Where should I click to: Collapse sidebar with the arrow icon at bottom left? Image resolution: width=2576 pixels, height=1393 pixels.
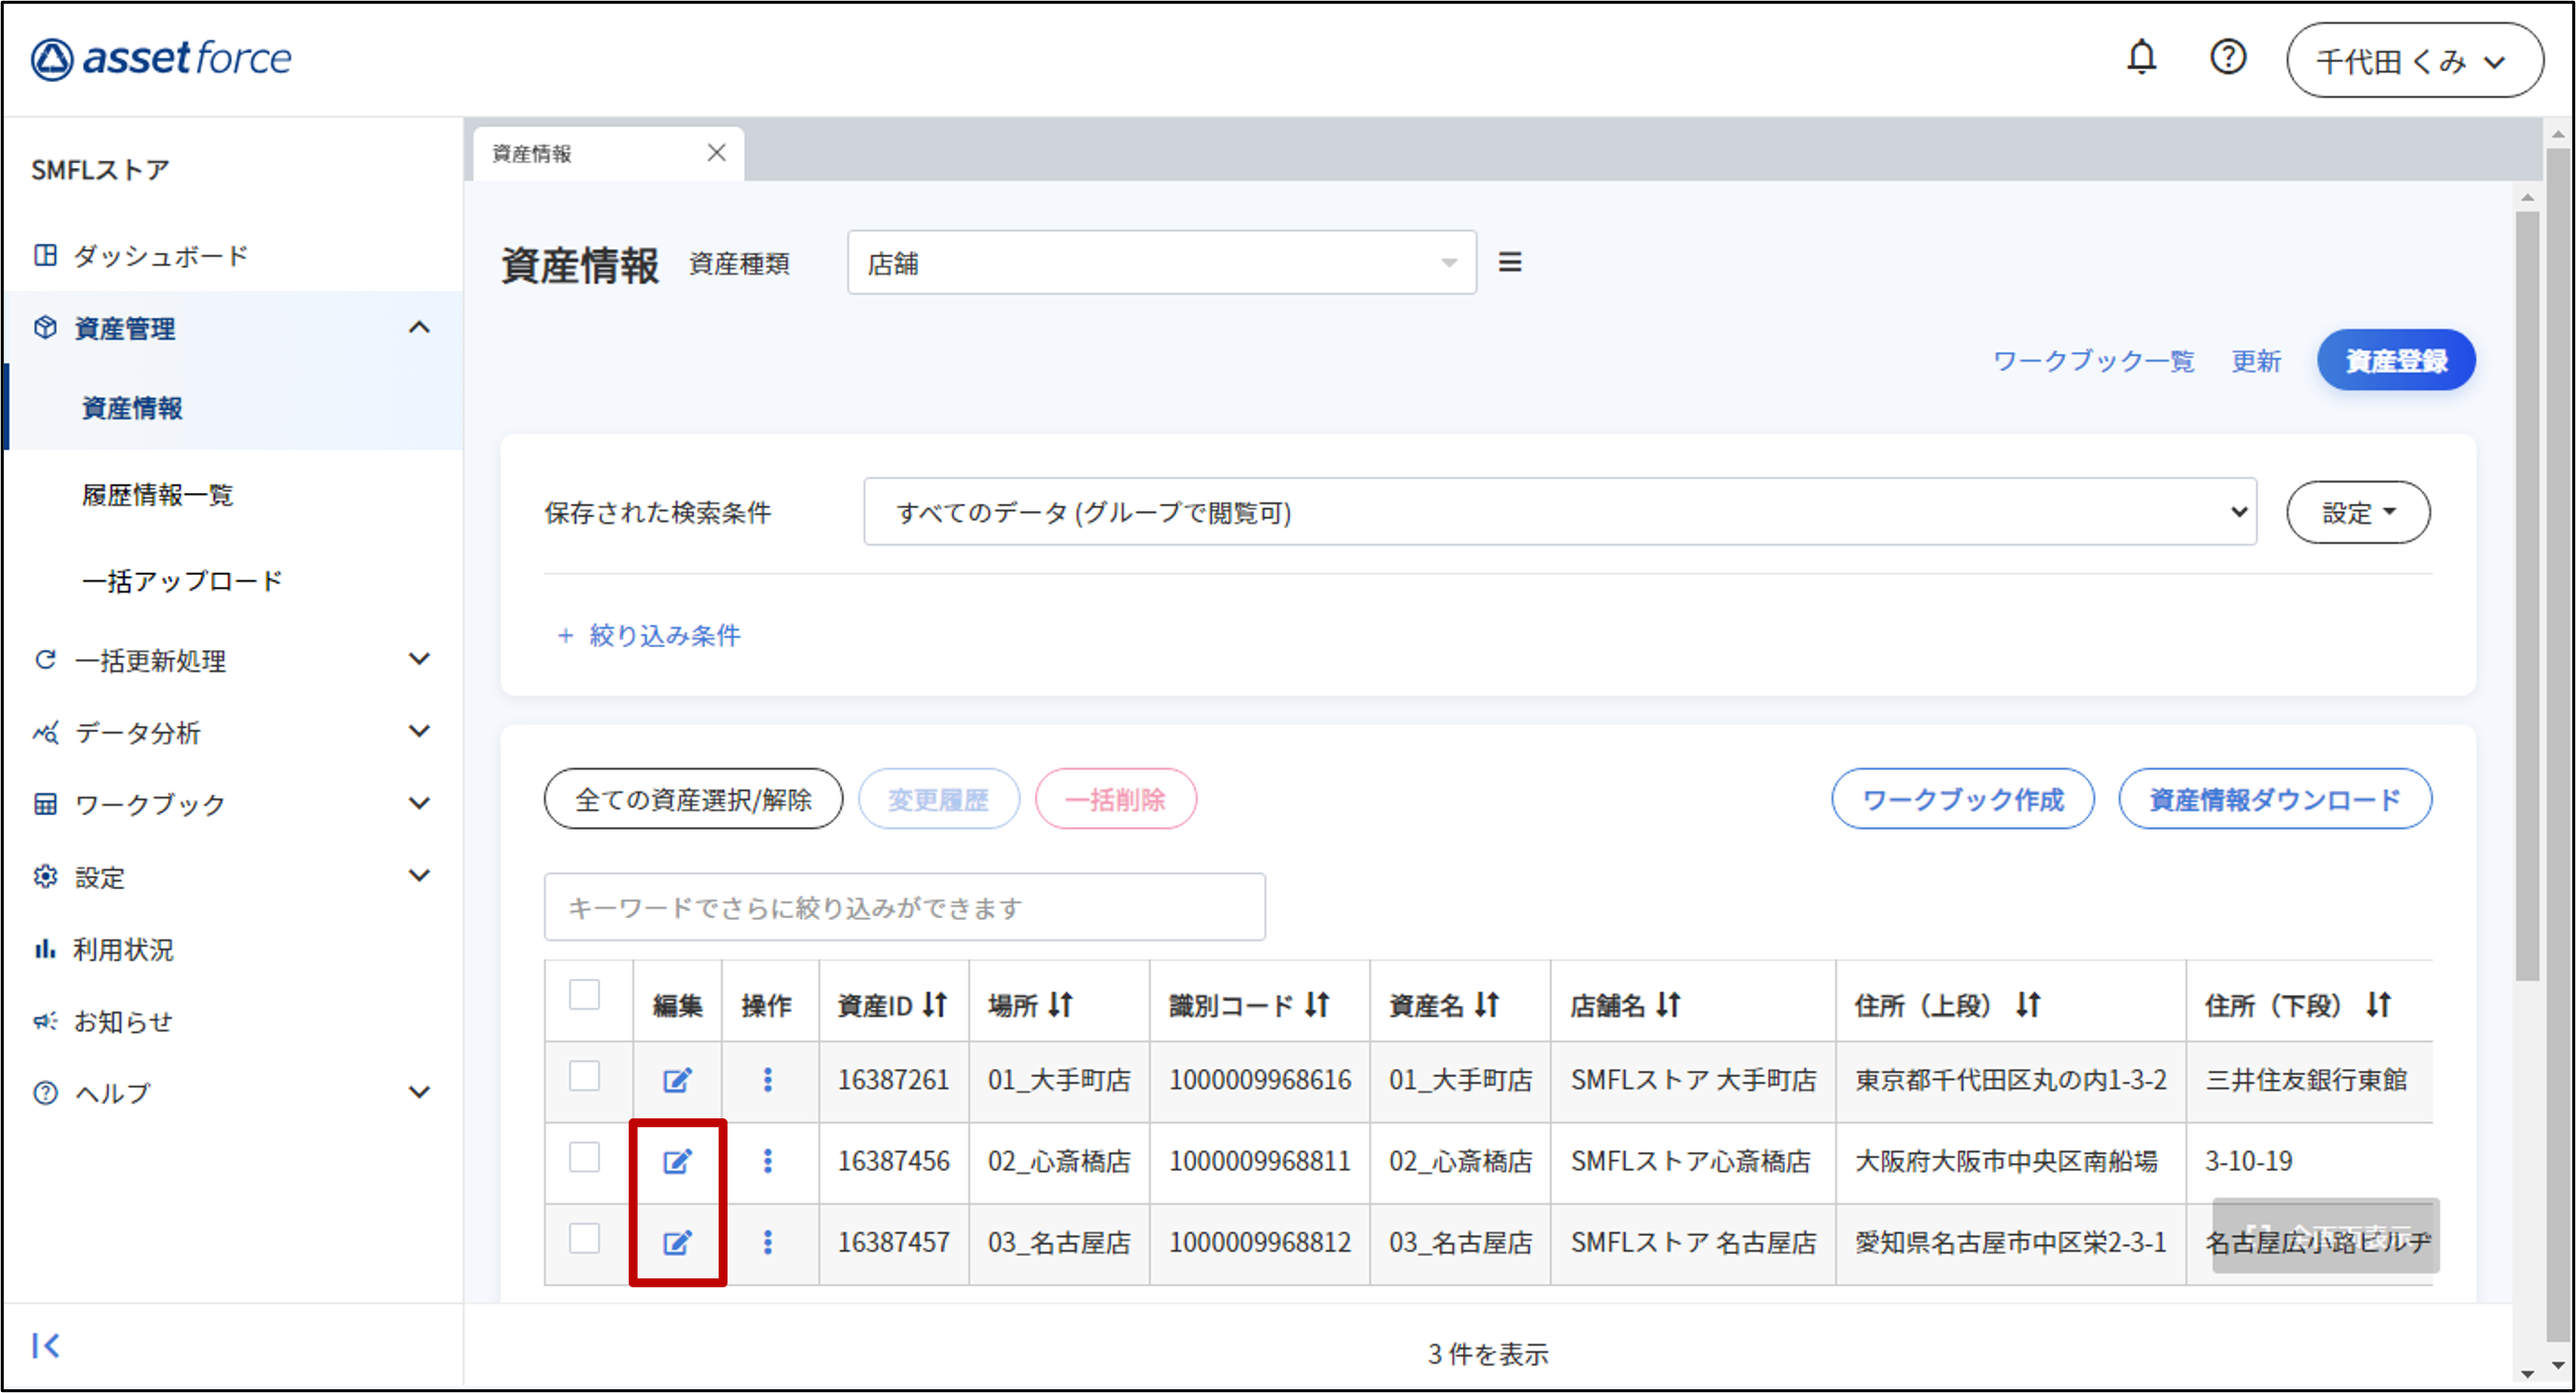coord(46,1345)
